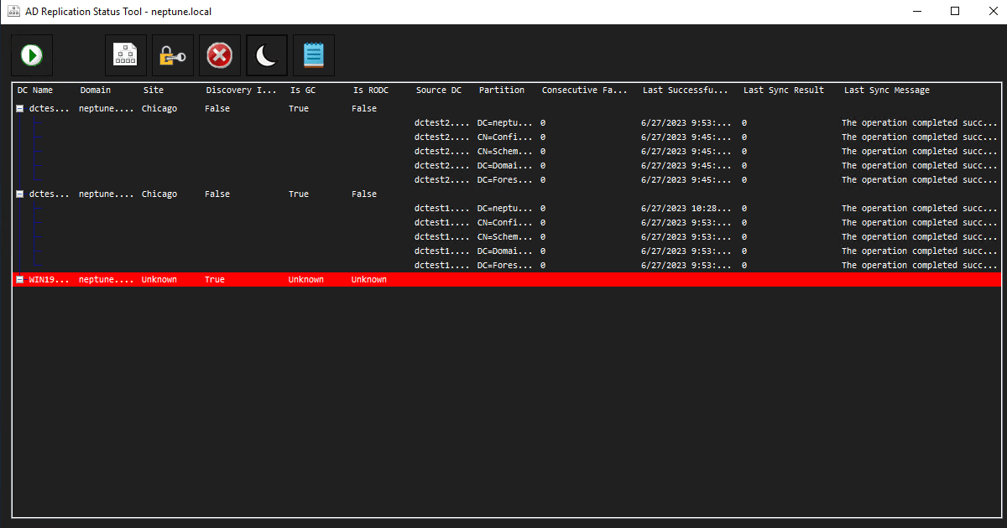The width and height of the screenshot is (1007, 528).
Task: Click the Last Sync Message column header
Action: click(887, 91)
